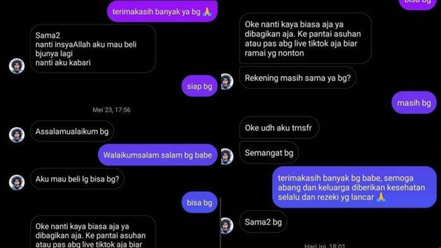Tap the avatar next to 'Assalamualaikum bg'

(17, 134)
